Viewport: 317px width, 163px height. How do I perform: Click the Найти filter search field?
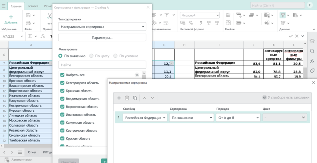(102, 65)
